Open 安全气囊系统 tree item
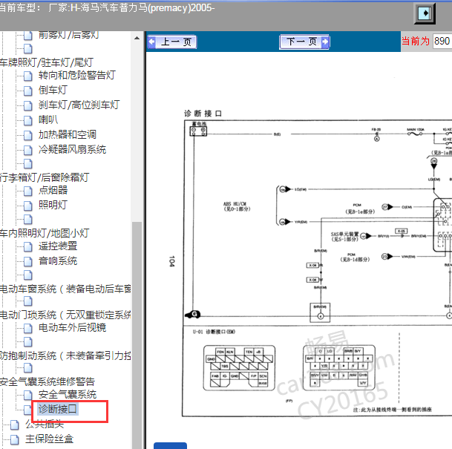The image size is (452, 449). [x=67, y=394]
